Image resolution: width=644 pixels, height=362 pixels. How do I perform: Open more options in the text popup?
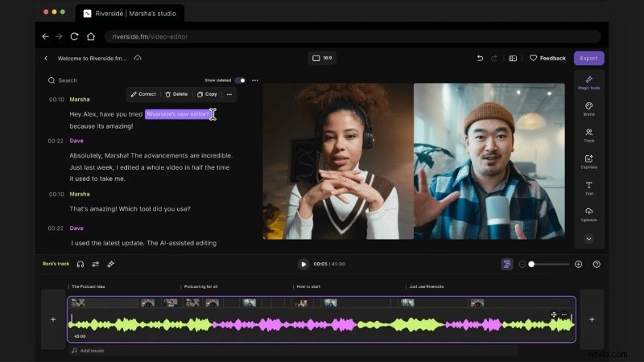coord(229,94)
